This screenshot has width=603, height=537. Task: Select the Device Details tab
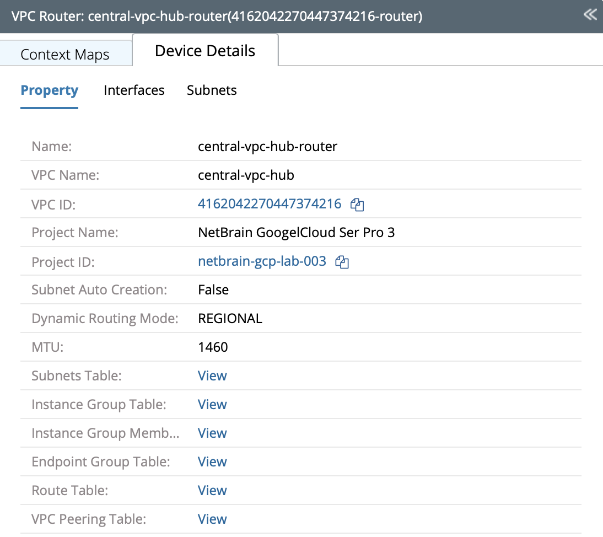[x=205, y=51]
